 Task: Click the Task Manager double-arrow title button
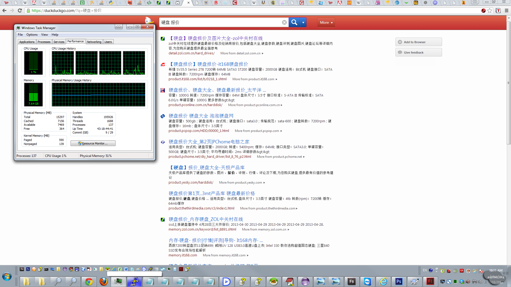click(x=118, y=27)
